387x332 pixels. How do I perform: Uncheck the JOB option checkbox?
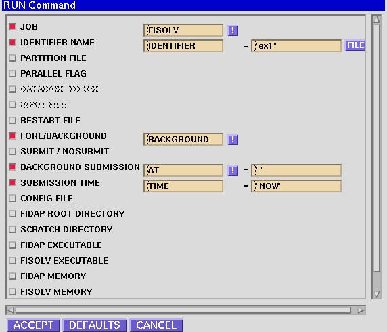pyautogui.click(x=12, y=26)
